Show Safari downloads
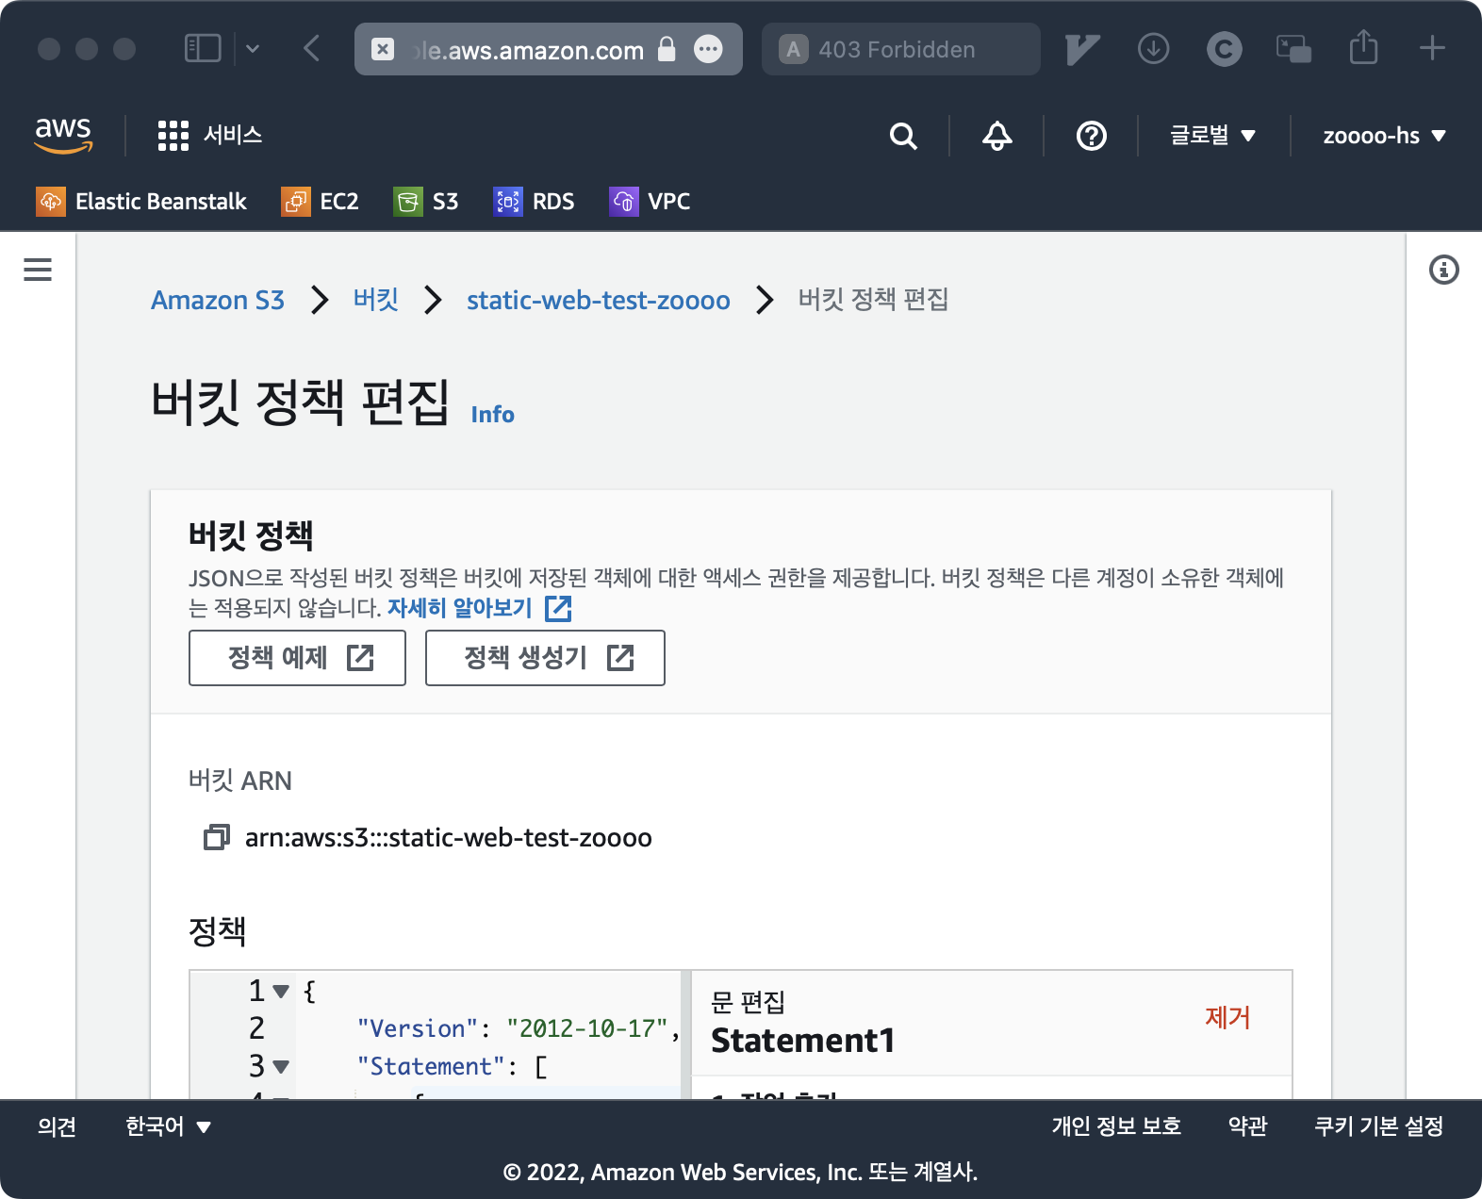Screen dimensions: 1482x1199 [x=1153, y=48]
